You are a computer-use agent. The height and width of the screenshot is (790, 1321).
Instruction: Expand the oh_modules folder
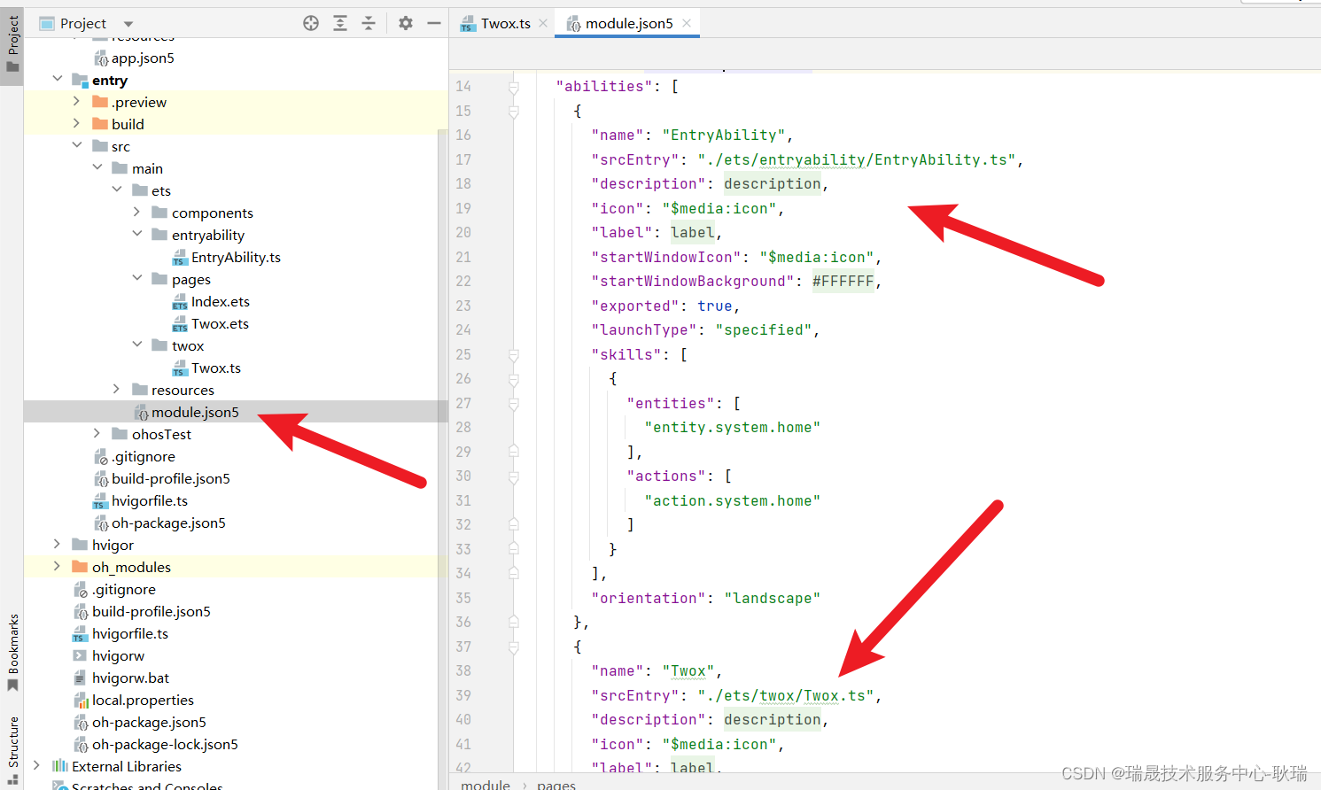point(58,567)
